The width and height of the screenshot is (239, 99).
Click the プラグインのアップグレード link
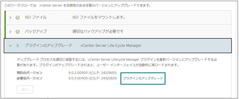point(143,78)
